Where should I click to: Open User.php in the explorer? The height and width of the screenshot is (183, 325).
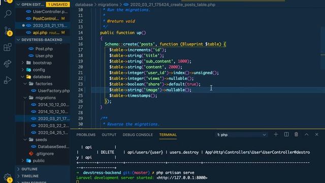pos(44,56)
